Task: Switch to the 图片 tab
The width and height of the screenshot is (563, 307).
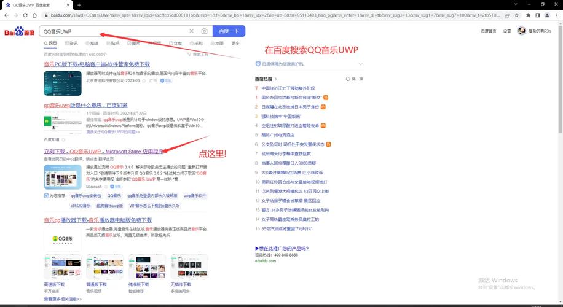Action: click(133, 44)
